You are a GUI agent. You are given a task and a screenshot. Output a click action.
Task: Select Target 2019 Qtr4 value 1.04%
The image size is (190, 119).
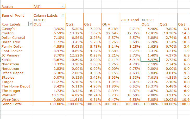[111, 82]
